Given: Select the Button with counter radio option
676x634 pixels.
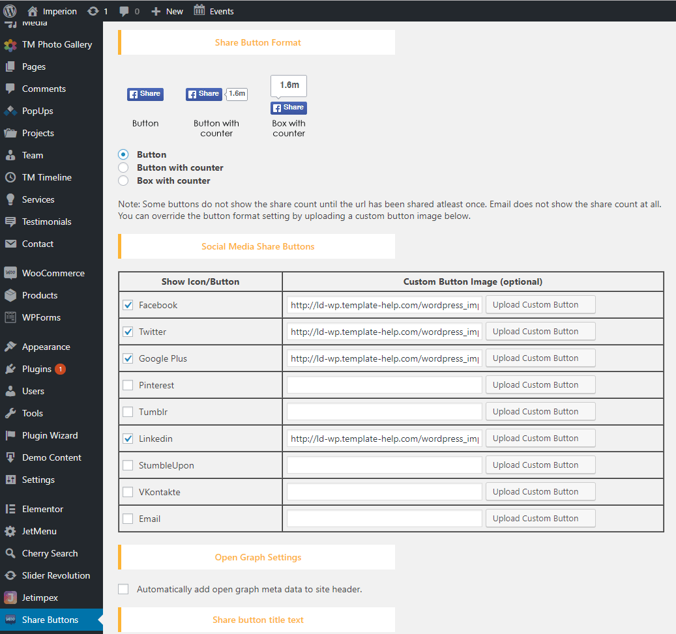Looking at the screenshot, I should pos(123,168).
